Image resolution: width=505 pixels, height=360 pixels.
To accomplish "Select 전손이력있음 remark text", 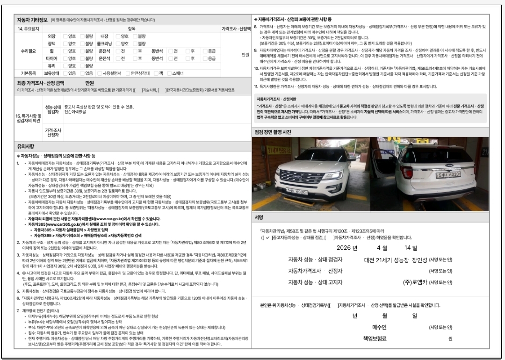I will pos(75,112).
